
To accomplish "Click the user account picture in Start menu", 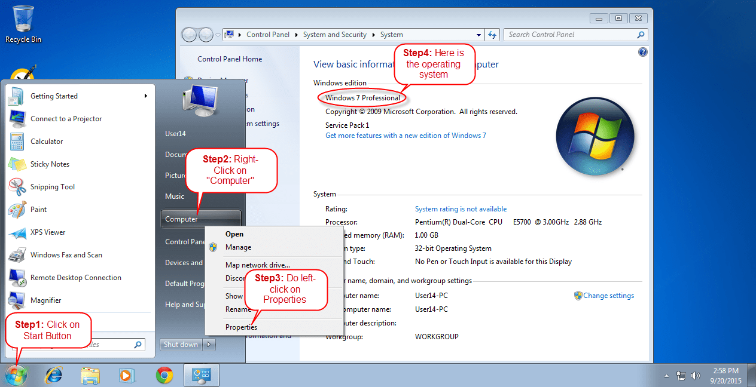I will 200,100.
